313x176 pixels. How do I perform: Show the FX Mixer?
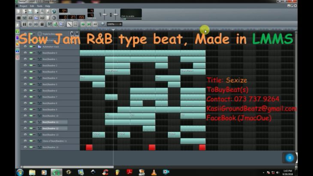click(42, 18)
